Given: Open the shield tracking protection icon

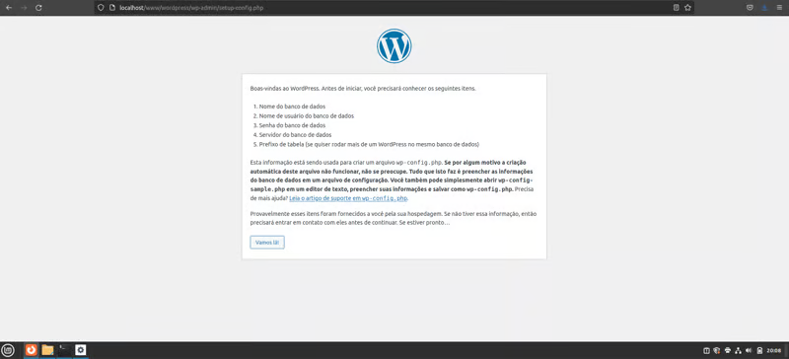Looking at the screenshot, I should click(101, 8).
